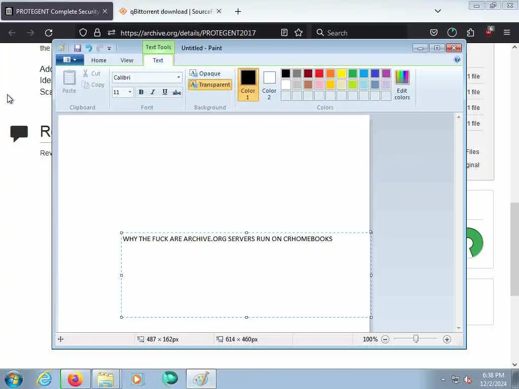Click the Firefox taskbar icon

[75, 379]
